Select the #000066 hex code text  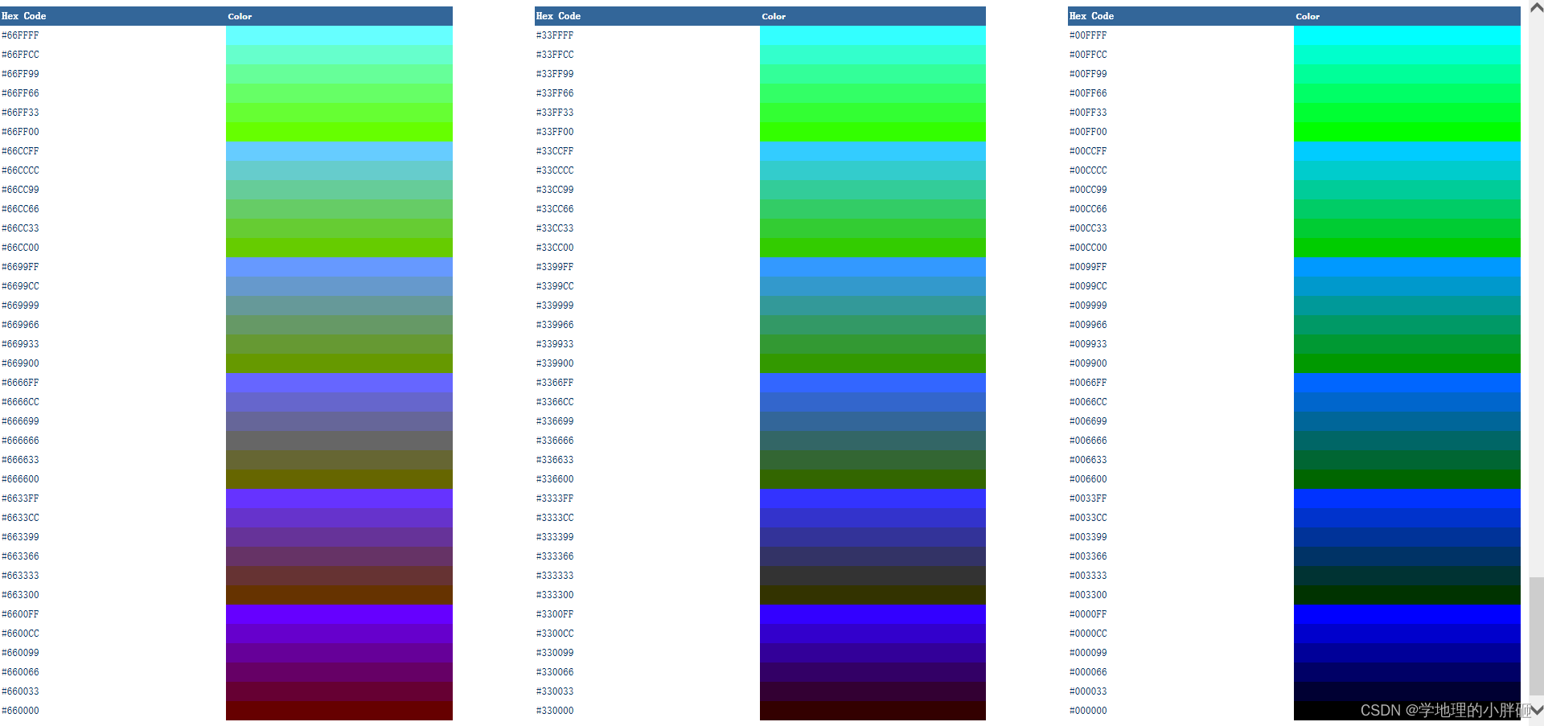click(x=1088, y=672)
